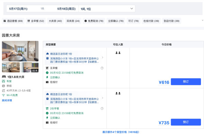Open the 1间, 1位 guests dropdown

coord(107,9)
